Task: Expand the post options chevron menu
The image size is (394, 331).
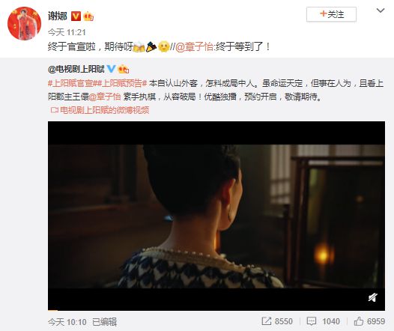Action: pos(381,10)
